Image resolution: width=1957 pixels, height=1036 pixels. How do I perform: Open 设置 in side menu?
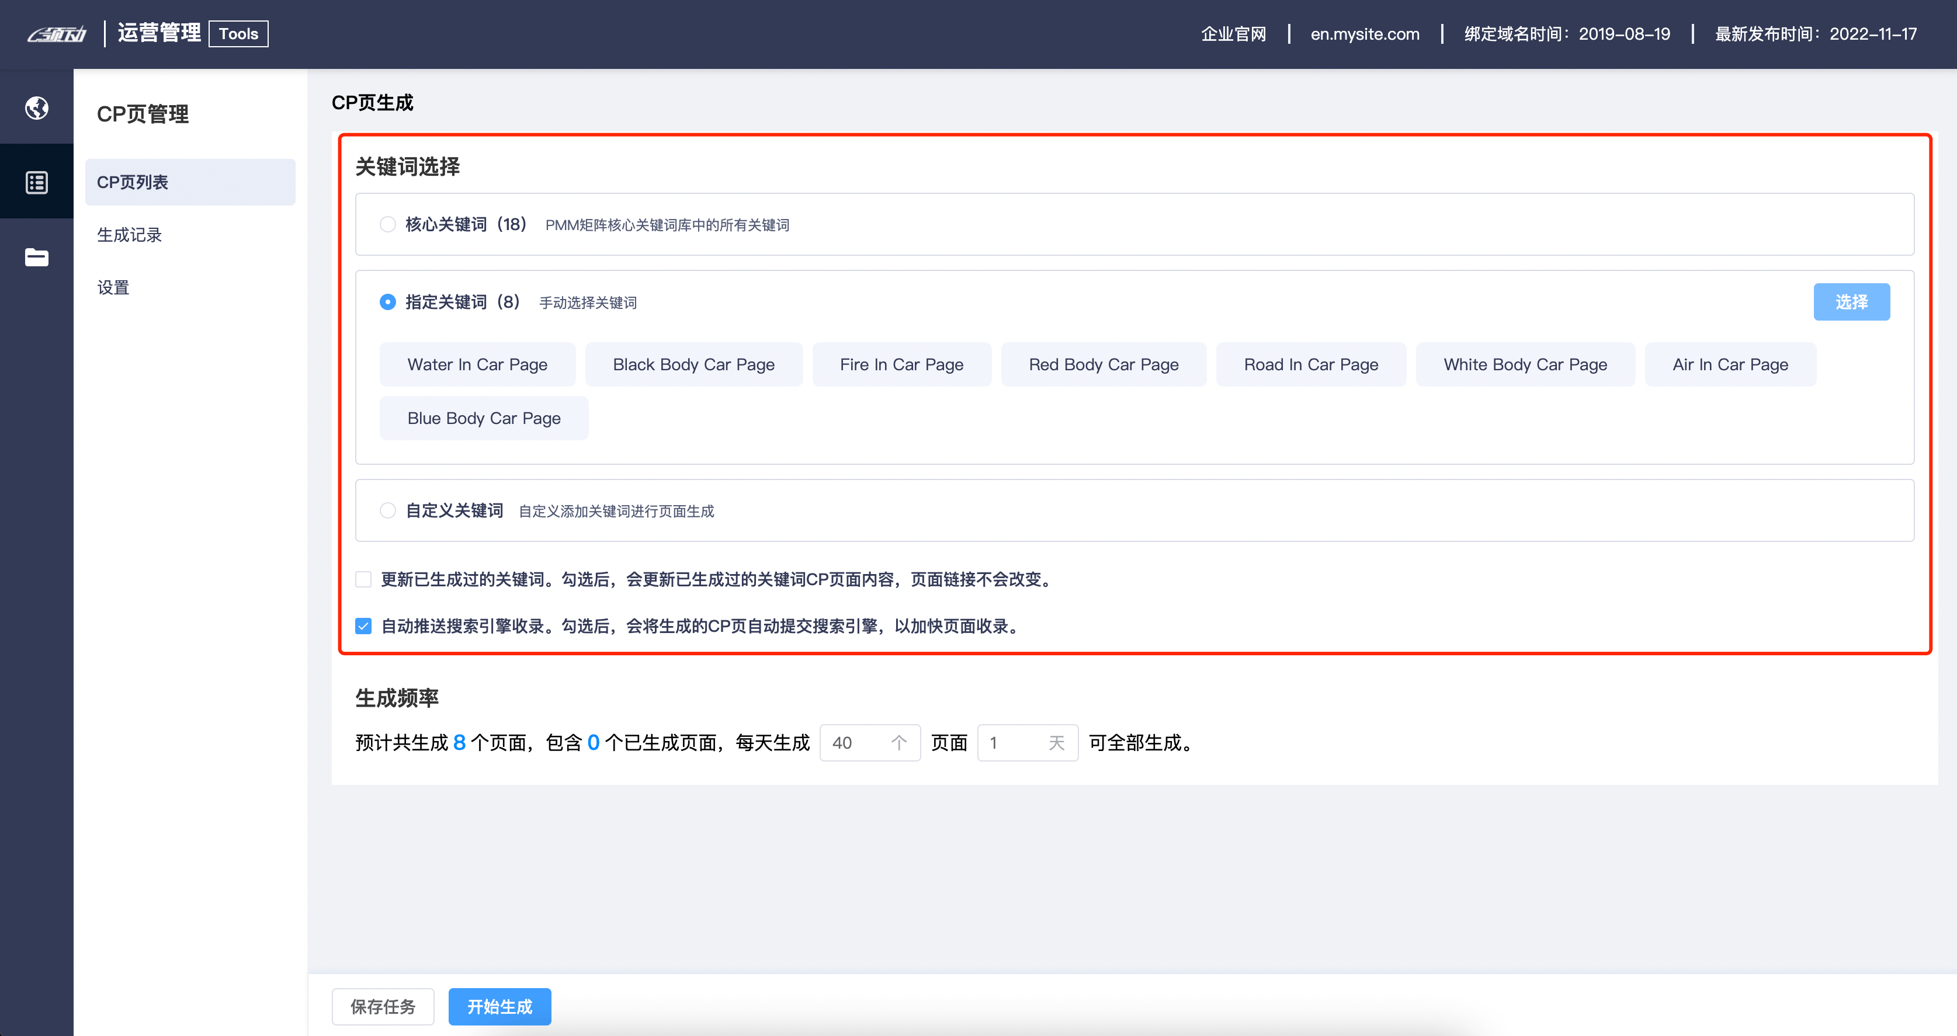[x=113, y=287]
